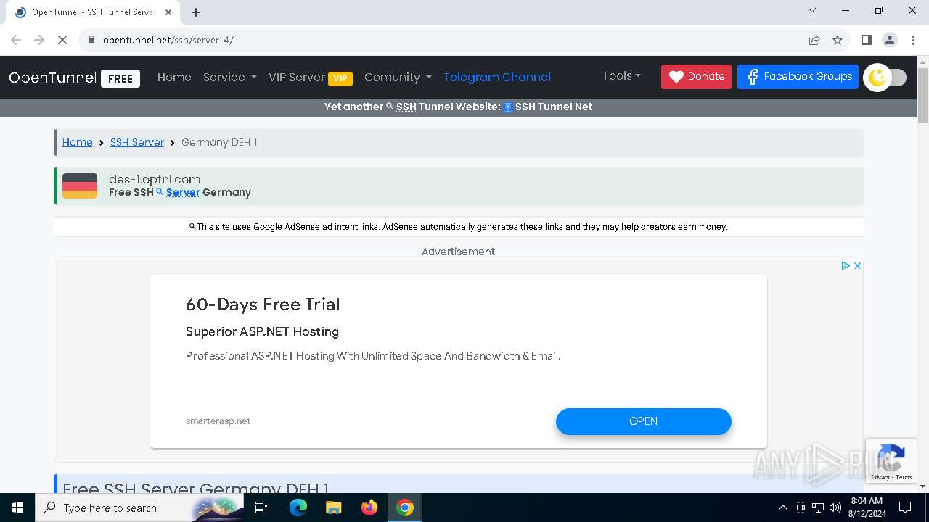Screen dimensions: 929x522
Task: Click the des-1.optnl.com hostname text
Action: click(x=155, y=179)
